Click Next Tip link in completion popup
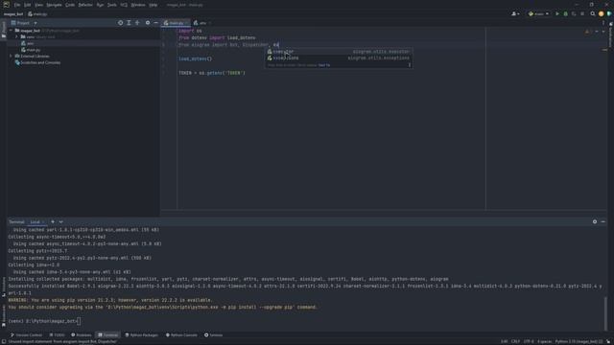This screenshot has height=345, width=614. point(324,65)
